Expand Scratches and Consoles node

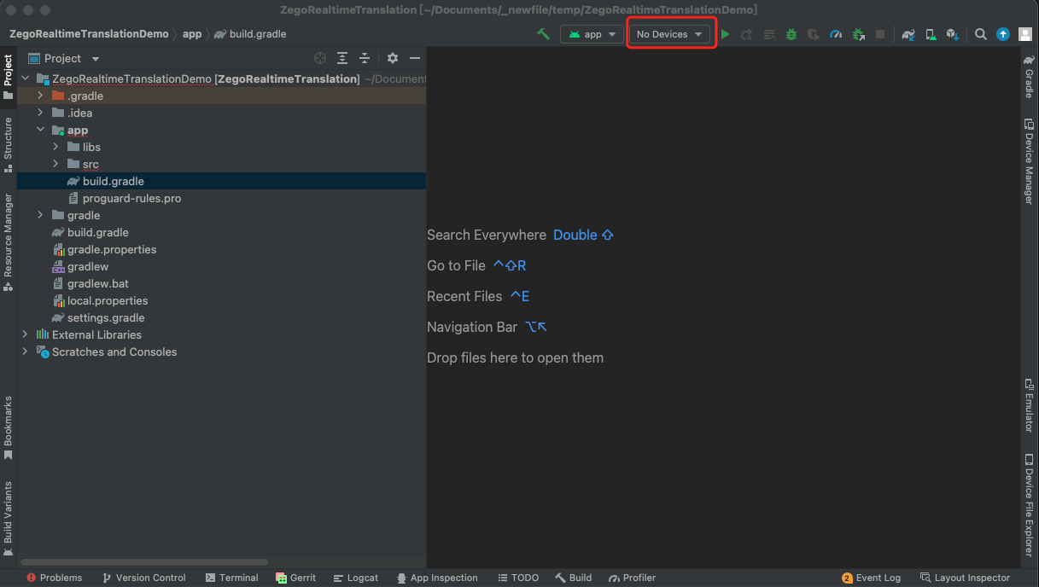[x=25, y=352]
